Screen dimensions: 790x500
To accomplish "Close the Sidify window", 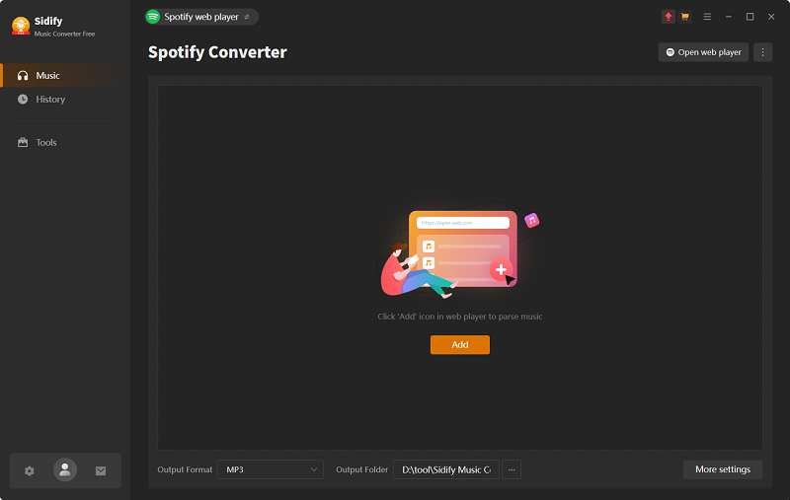I will tap(771, 17).
